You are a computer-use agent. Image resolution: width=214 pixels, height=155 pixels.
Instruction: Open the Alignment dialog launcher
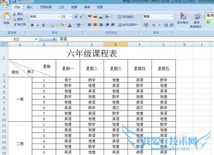(x=139, y=32)
